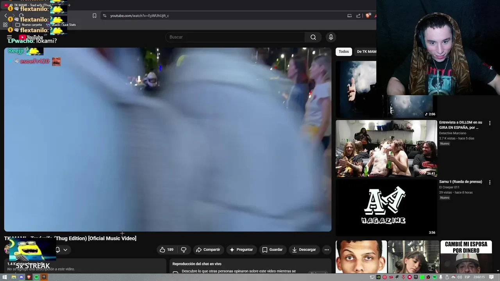Open the Windows Start button
This screenshot has width=500, height=281.
pos(5,277)
